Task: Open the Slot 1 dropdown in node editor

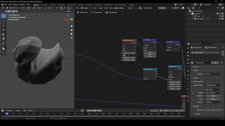Action: (133, 8)
